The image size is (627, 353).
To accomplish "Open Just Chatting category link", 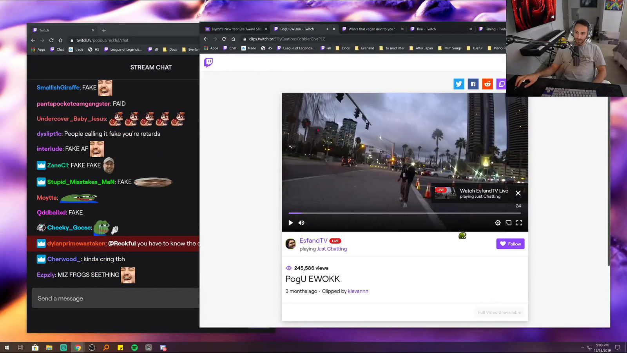I will 332,249.
